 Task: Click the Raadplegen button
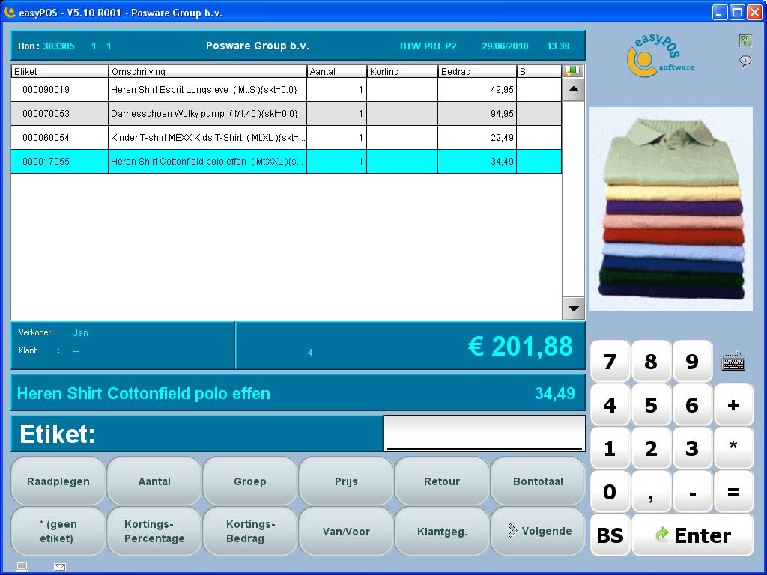(58, 481)
